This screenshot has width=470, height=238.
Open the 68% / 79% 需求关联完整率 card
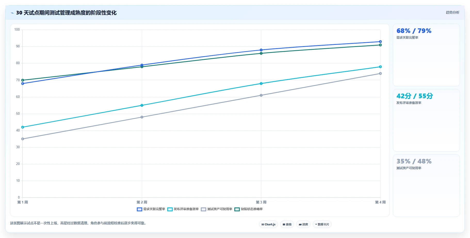point(426,55)
